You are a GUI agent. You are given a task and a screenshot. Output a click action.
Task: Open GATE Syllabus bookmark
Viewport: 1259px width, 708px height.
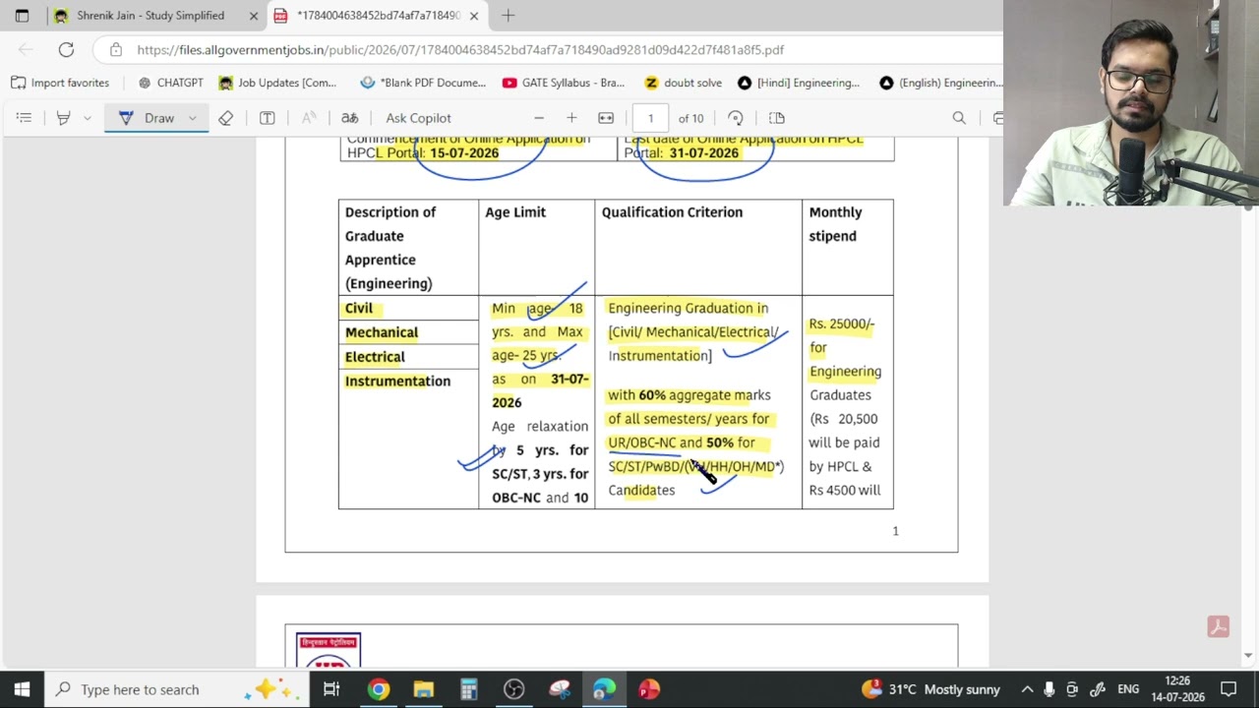[564, 83]
